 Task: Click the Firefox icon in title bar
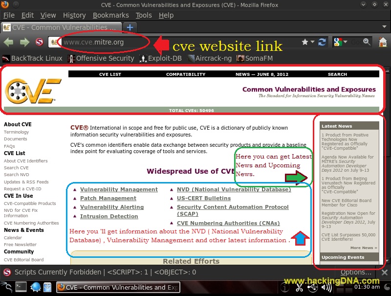pyautogui.click(x=5, y=4)
